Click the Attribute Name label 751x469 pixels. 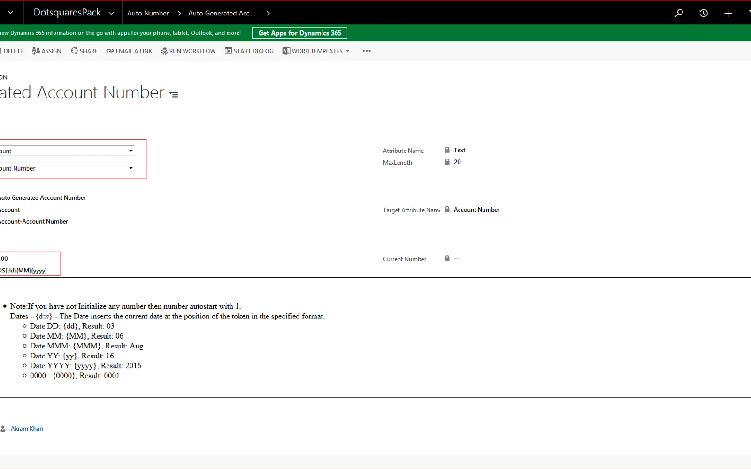pyautogui.click(x=403, y=151)
